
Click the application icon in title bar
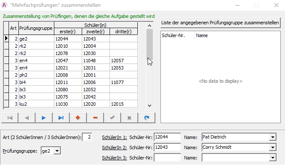coord(4,5)
